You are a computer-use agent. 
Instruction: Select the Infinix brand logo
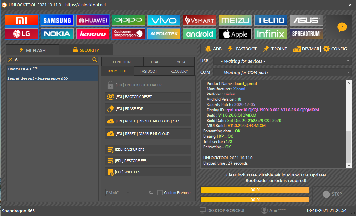point(271,34)
